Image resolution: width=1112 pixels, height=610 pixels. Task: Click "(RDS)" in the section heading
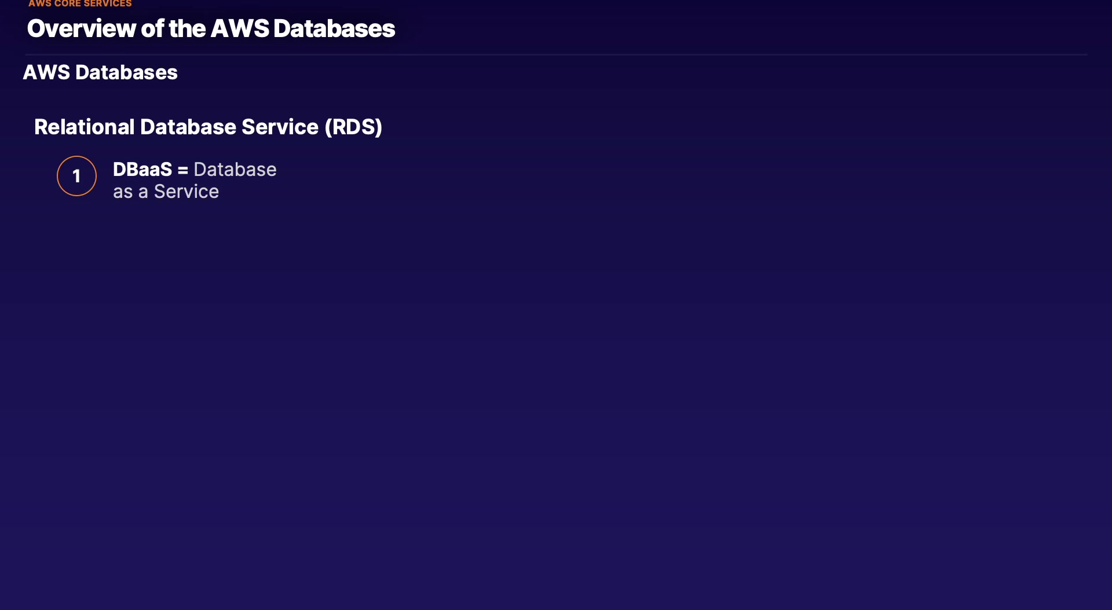pos(353,127)
